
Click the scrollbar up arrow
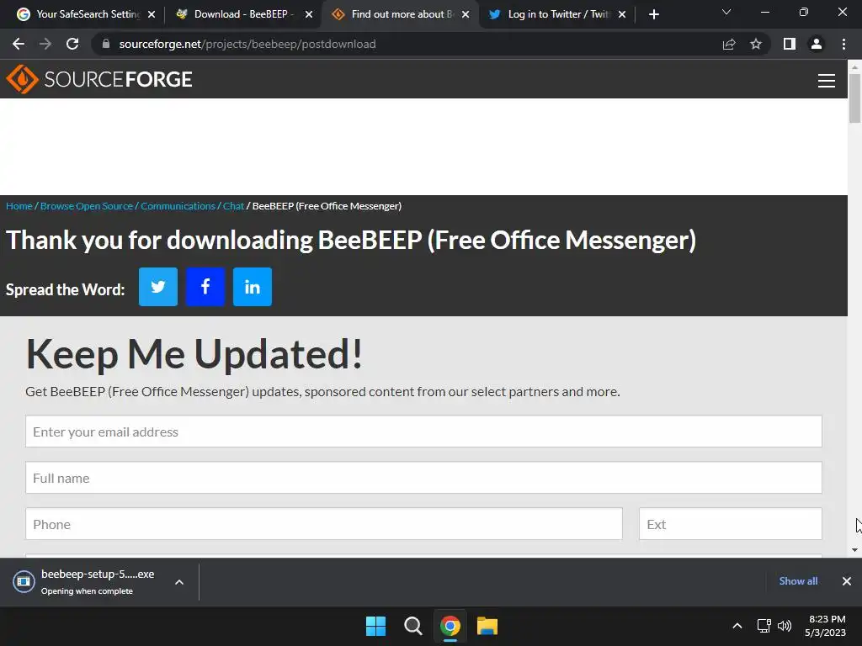[x=854, y=66]
